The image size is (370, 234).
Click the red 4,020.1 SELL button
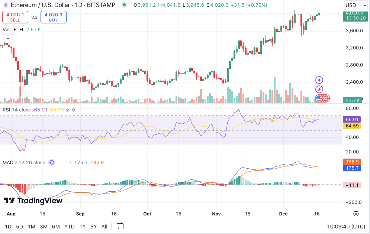(15, 17)
